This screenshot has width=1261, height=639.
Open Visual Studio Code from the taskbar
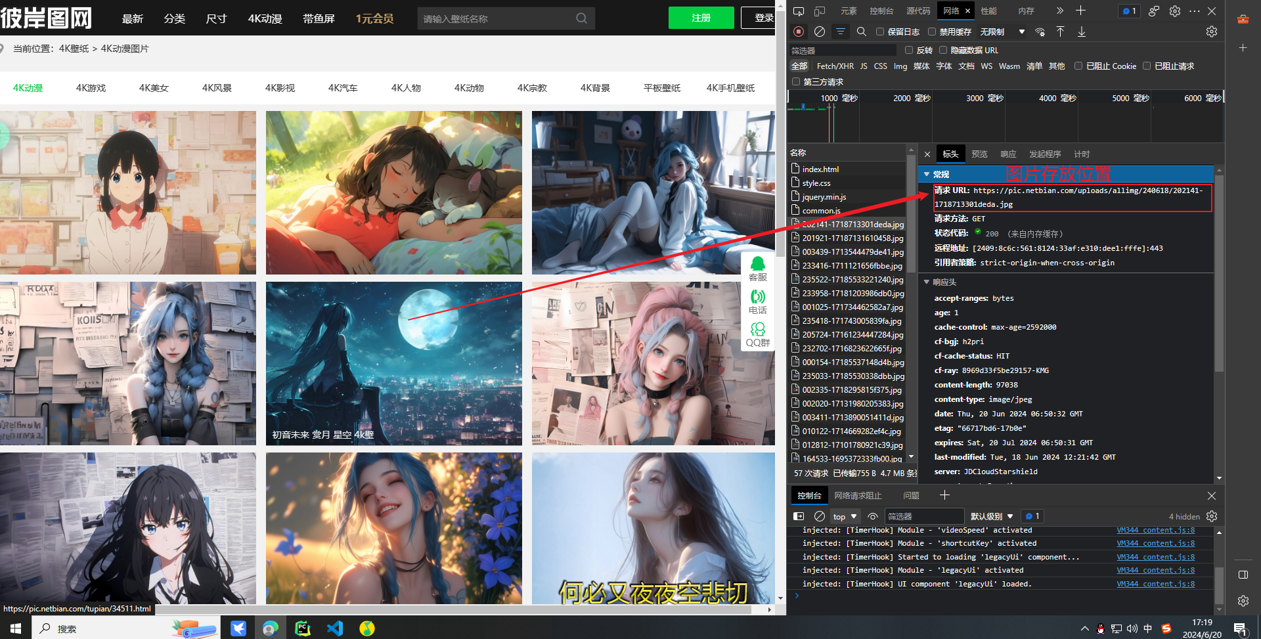coord(335,628)
